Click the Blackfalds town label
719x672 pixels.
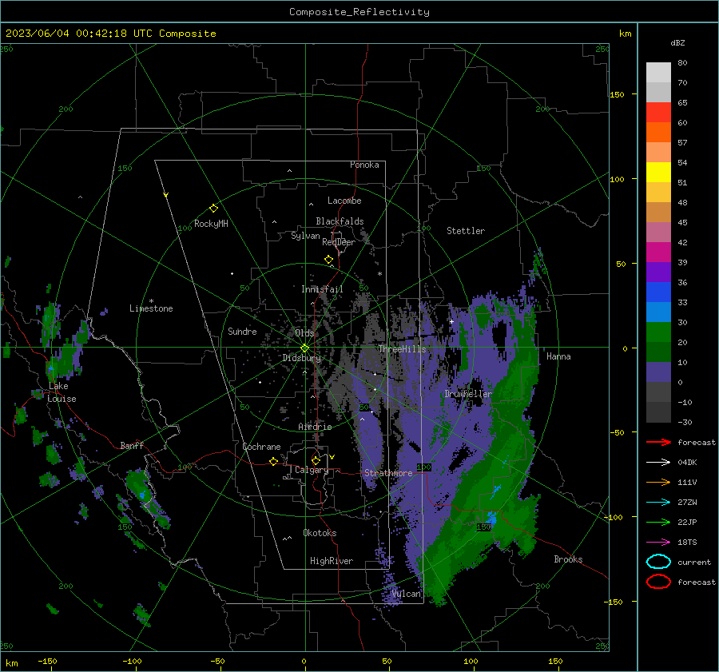point(340,221)
